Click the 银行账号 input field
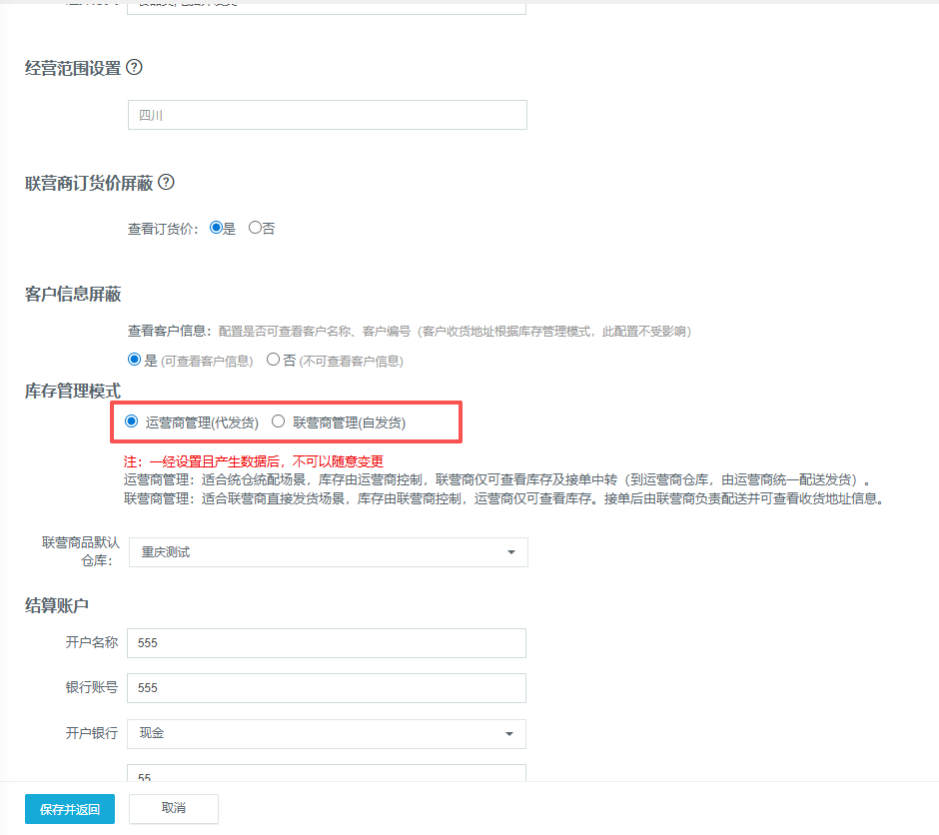The image size is (939, 835). [327, 688]
